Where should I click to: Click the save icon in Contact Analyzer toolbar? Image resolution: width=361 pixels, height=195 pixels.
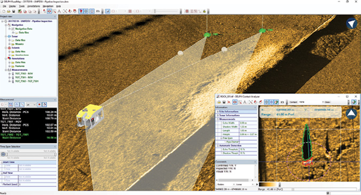click(224, 102)
